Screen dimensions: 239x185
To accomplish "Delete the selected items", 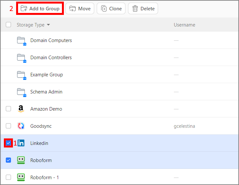I will click(143, 9).
